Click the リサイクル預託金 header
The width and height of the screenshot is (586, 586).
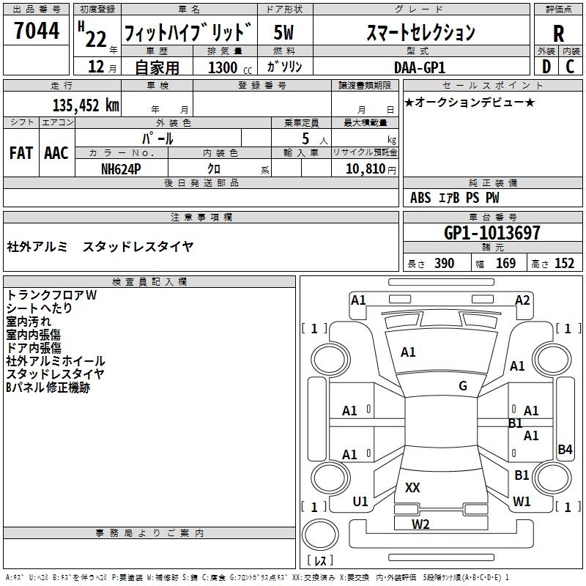tap(365, 152)
